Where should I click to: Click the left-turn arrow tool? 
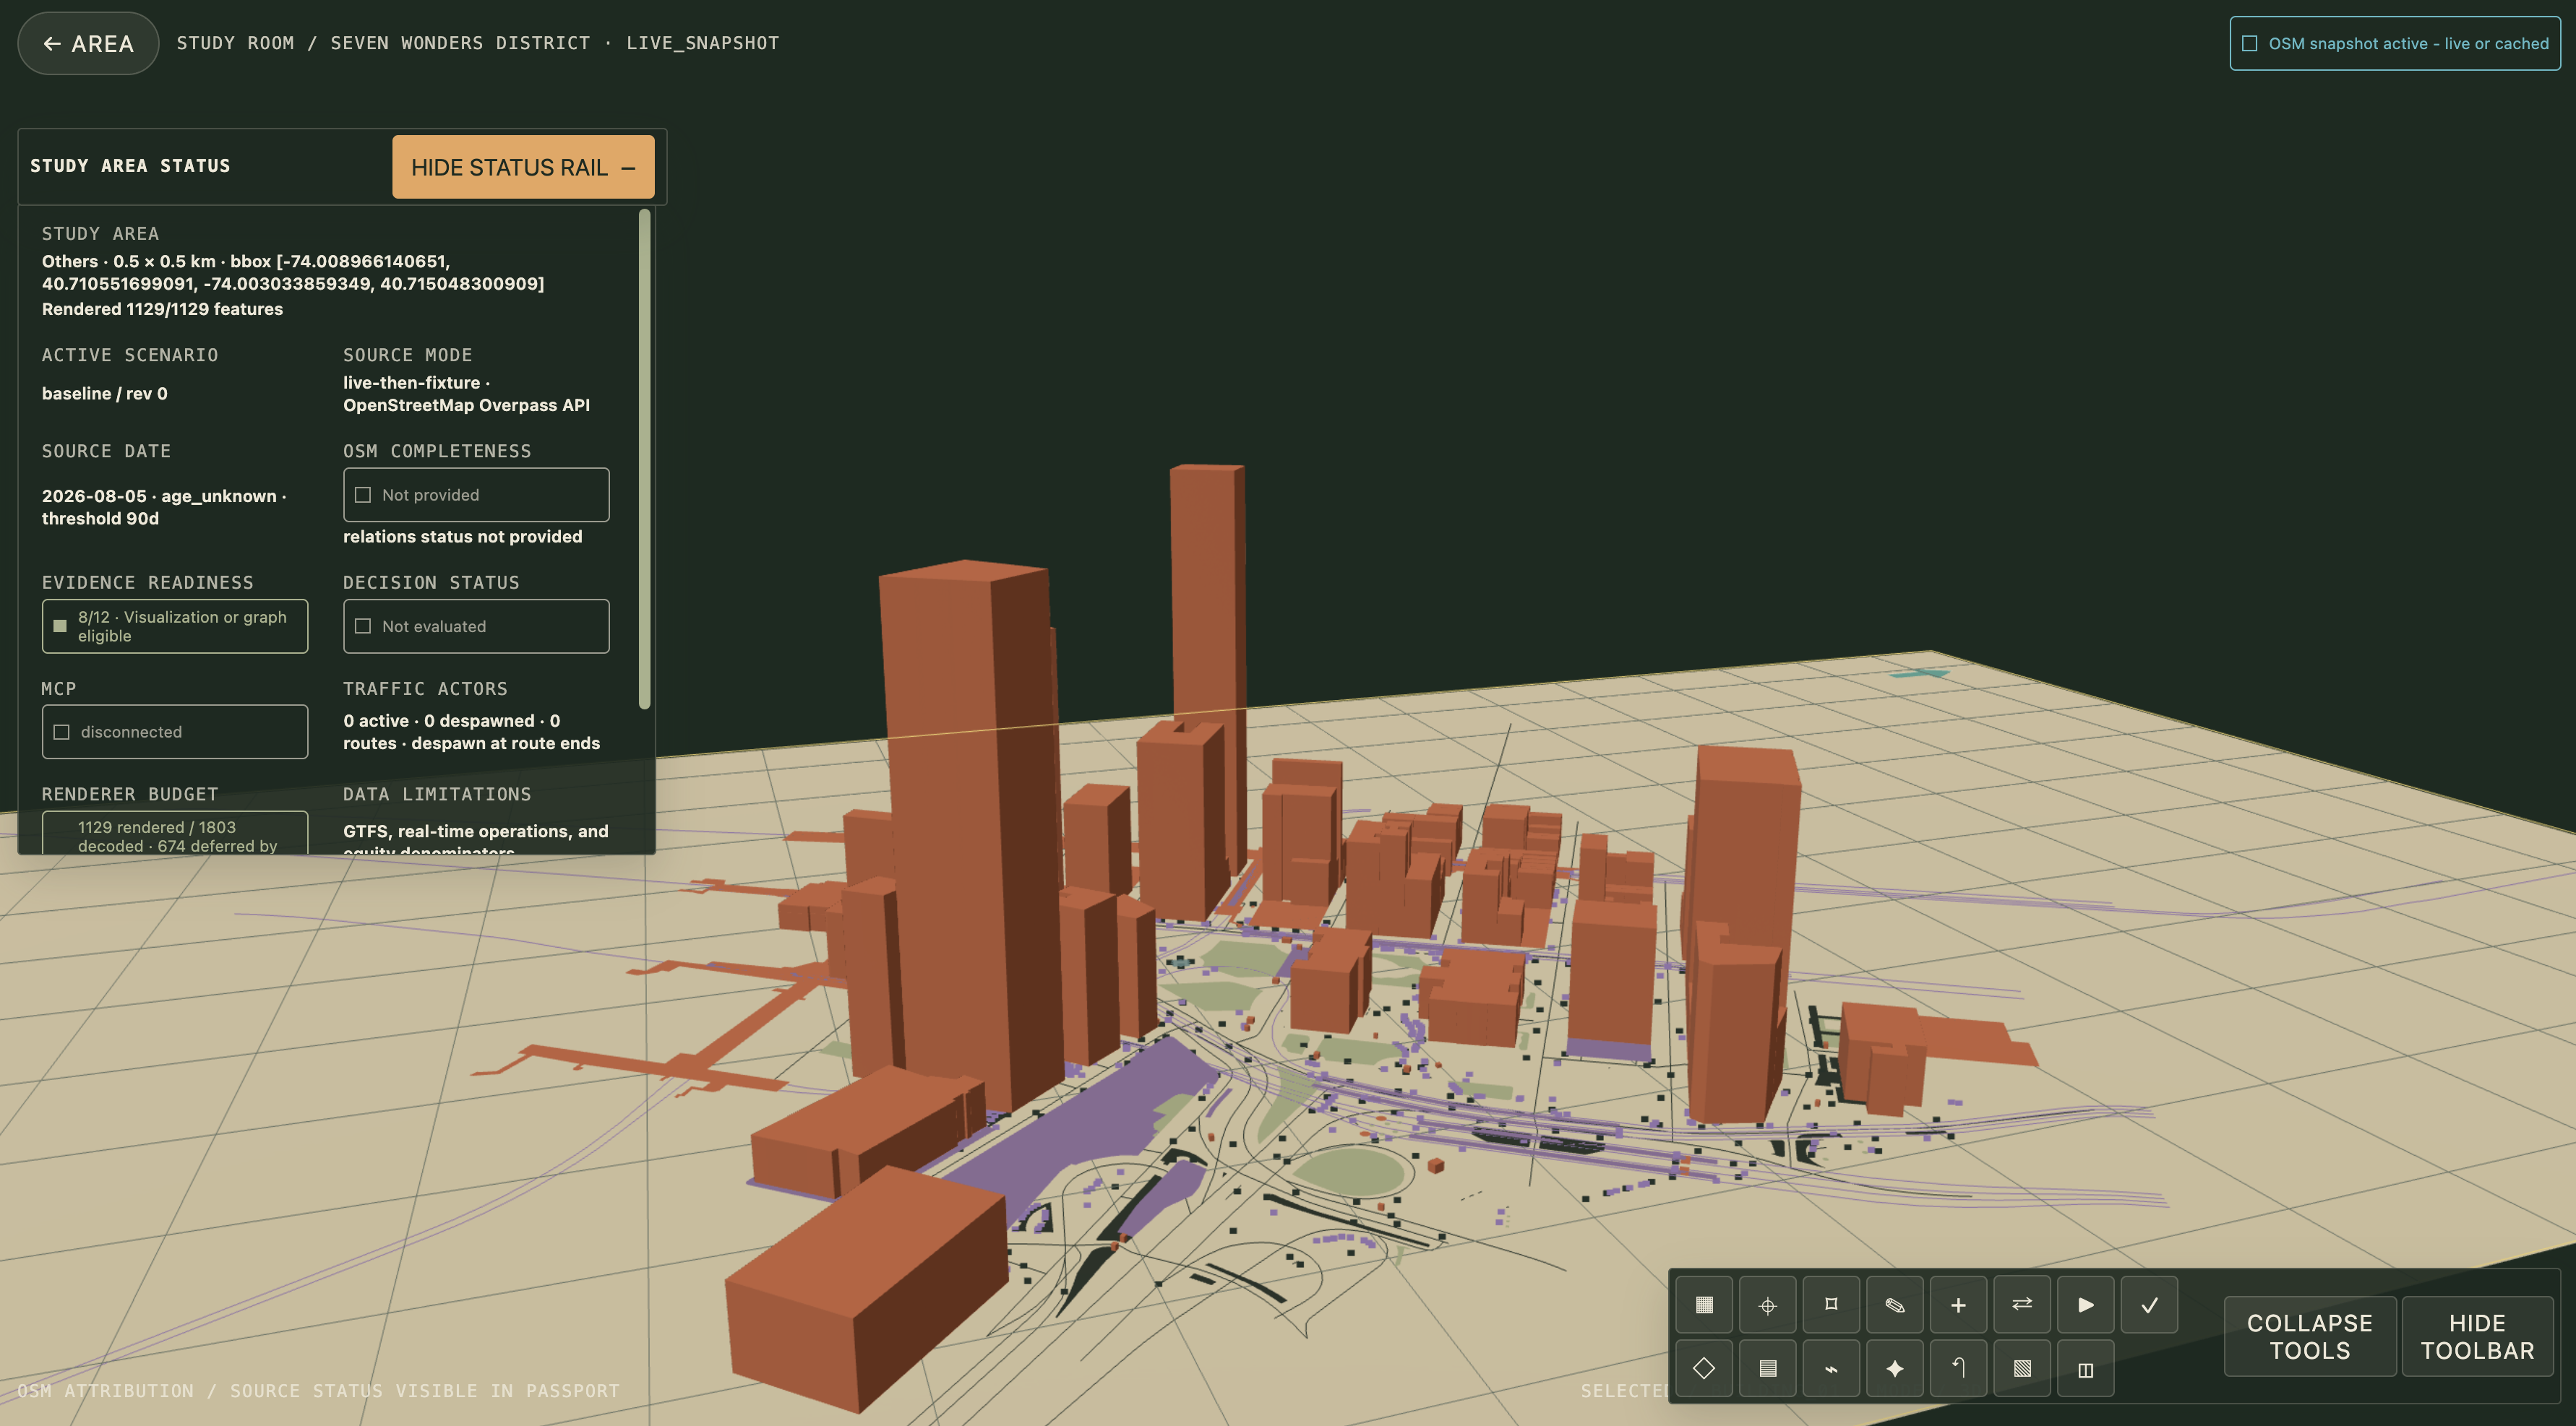[x=1958, y=1368]
